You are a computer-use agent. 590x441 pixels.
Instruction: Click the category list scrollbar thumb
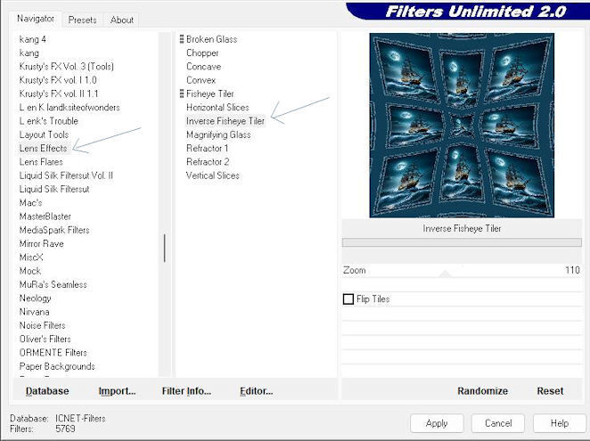tap(164, 248)
